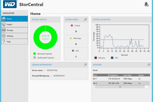Click the Memory legend color swatch
This screenshot has width=153, height=102.
[96, 58]
